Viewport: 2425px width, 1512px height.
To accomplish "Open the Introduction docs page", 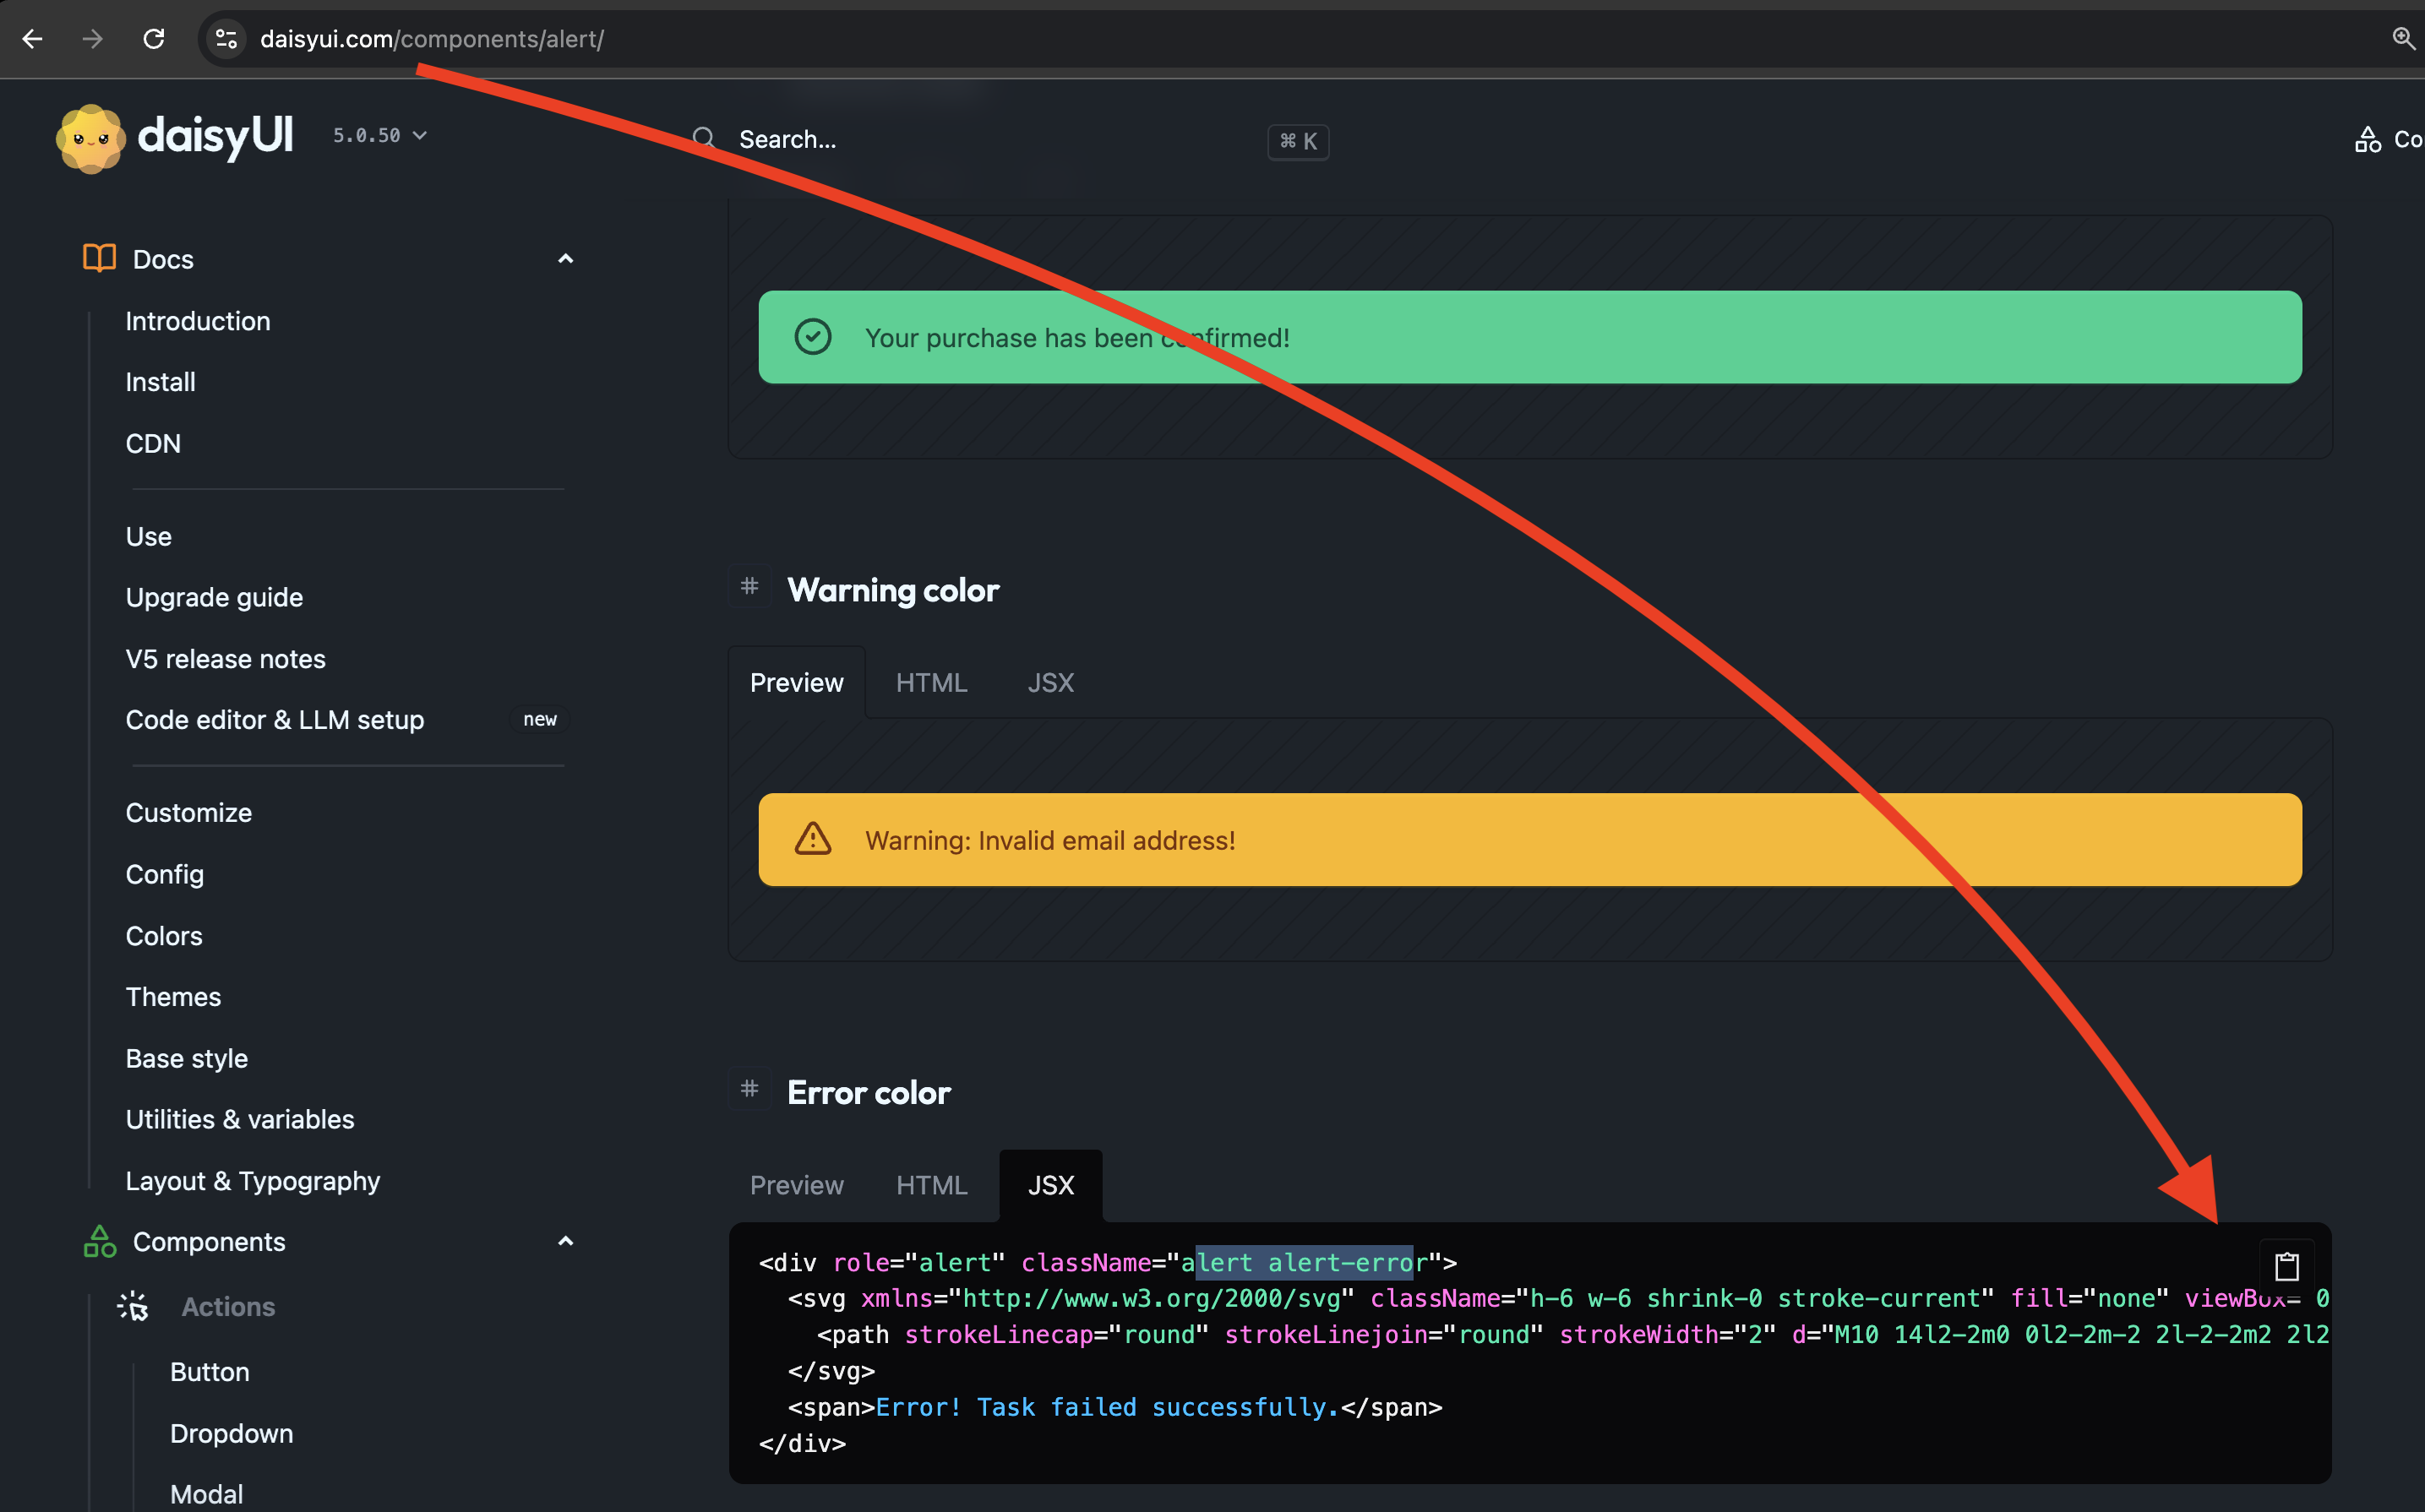I will pyautogui.click(x=198, y=321).
